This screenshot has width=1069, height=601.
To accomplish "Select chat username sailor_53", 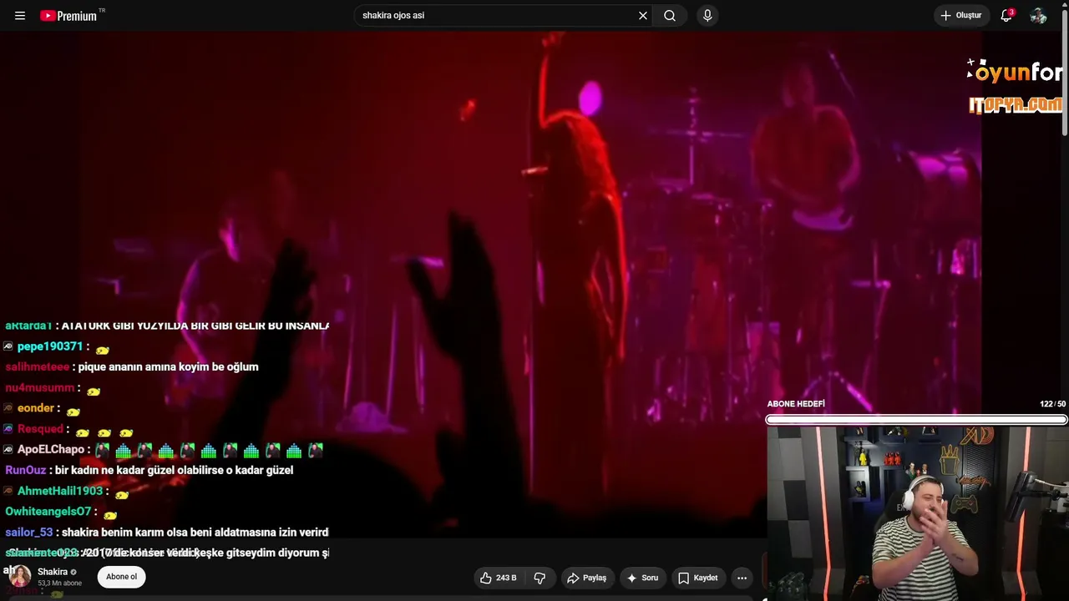I will tap(29, 532).
